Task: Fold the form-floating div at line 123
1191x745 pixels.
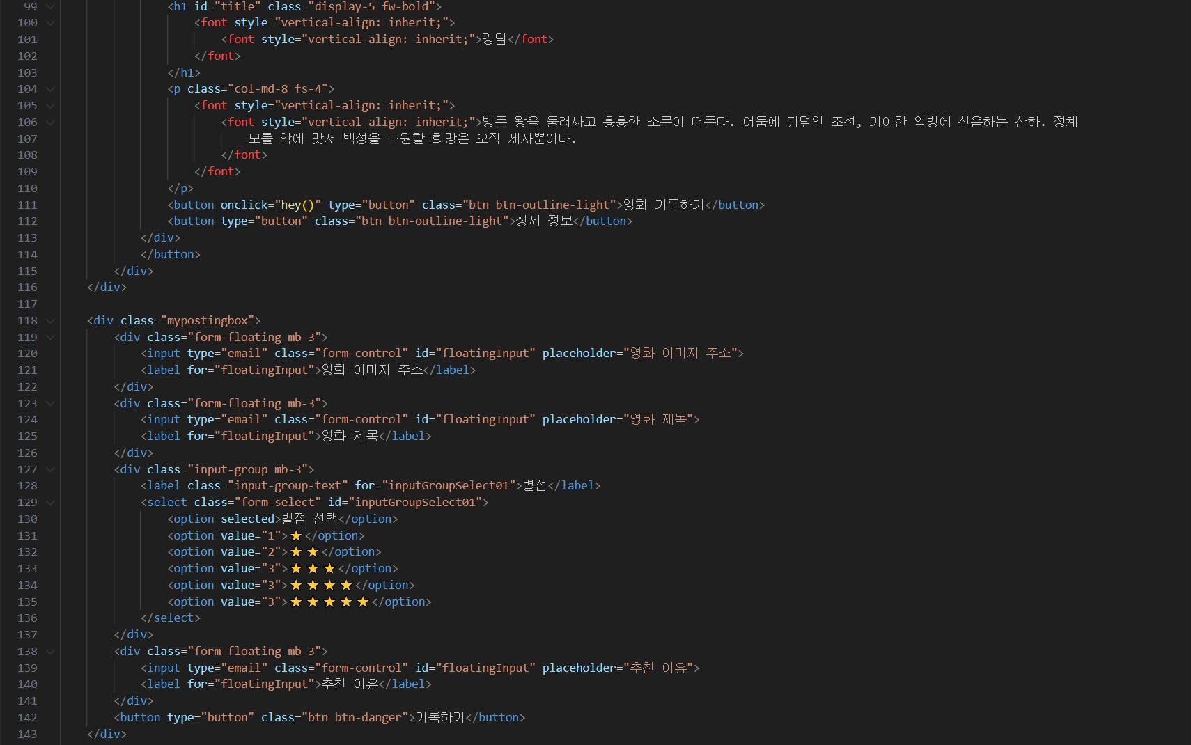Action: pos(50,403)
